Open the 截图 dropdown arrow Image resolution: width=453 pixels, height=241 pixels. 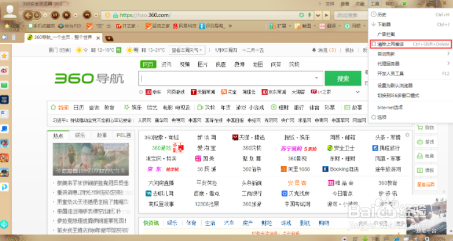tap(315, 26)
